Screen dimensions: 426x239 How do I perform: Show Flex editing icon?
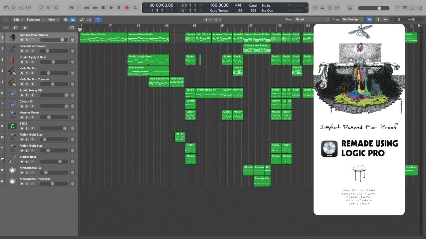[89, 20]
